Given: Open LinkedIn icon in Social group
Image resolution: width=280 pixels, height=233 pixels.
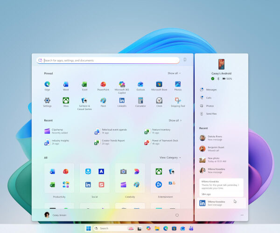Looking at the screenshot, I should pos(88,185).
